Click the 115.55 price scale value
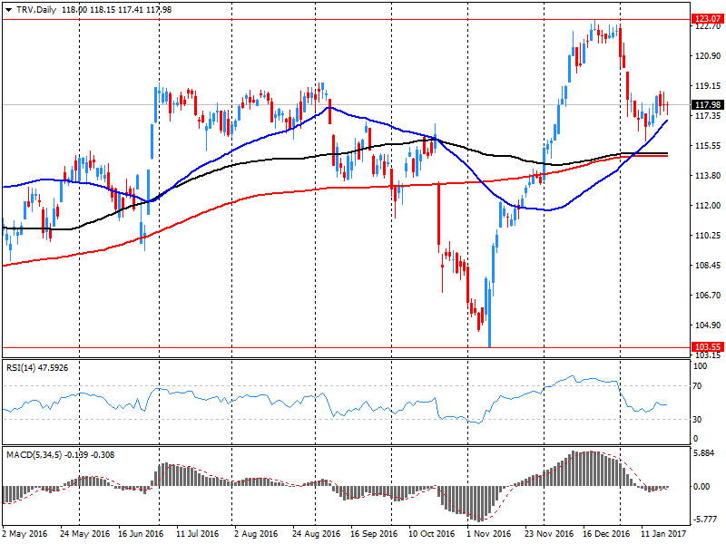726x544 pixels. 708,146
